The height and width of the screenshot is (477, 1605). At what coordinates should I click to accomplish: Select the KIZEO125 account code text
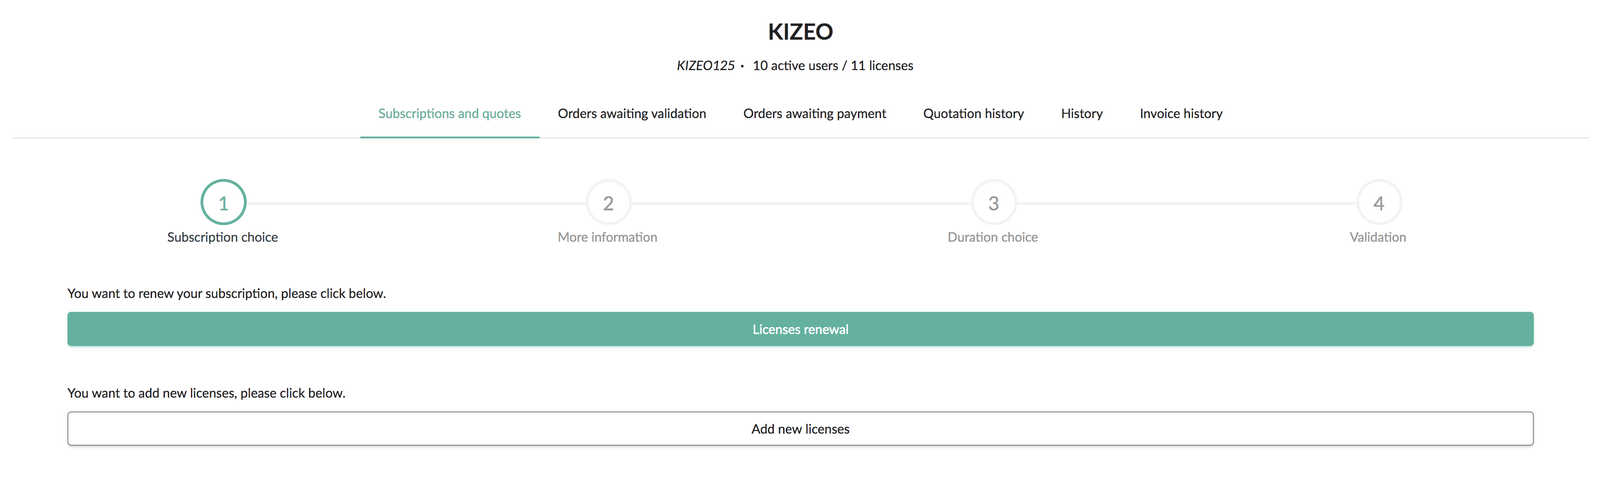pyautogui.click(x=705, y=66)
